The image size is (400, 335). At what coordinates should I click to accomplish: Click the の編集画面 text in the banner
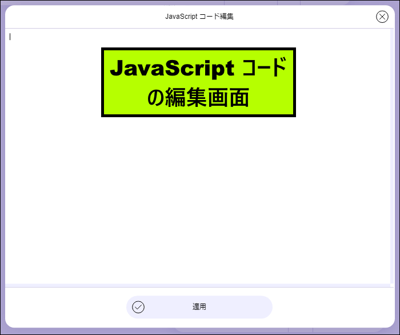[x=198, y=98]
